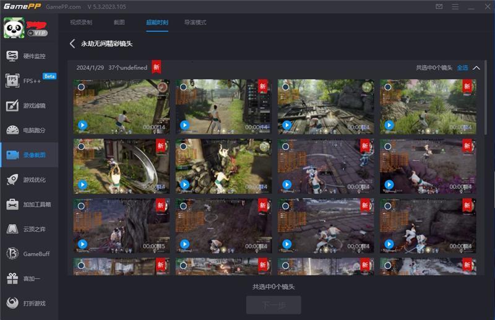Viewport: 495px width, 320px height.
Task: Open the 加加工具箱 toolbox
Action: click(x=29, y=204)
